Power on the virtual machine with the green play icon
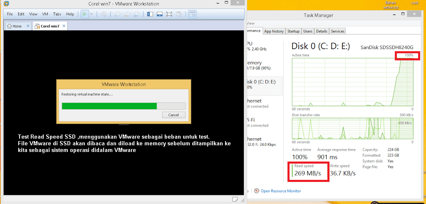The height and width of the screenshot is (204, 426). point(85,14)
